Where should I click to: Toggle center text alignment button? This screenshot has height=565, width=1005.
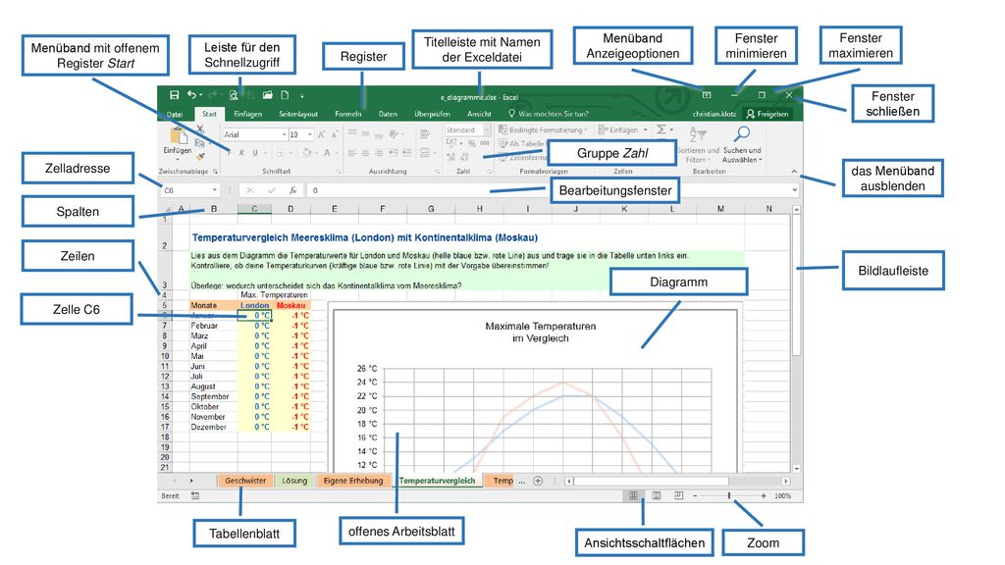365,153
